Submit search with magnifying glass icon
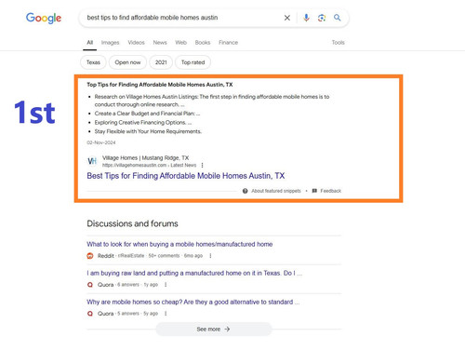 [338, 18]
